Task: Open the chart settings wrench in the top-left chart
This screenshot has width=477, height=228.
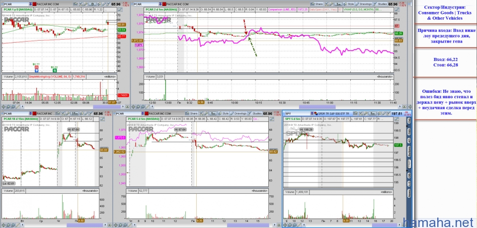Action: (x=85, y=4)
